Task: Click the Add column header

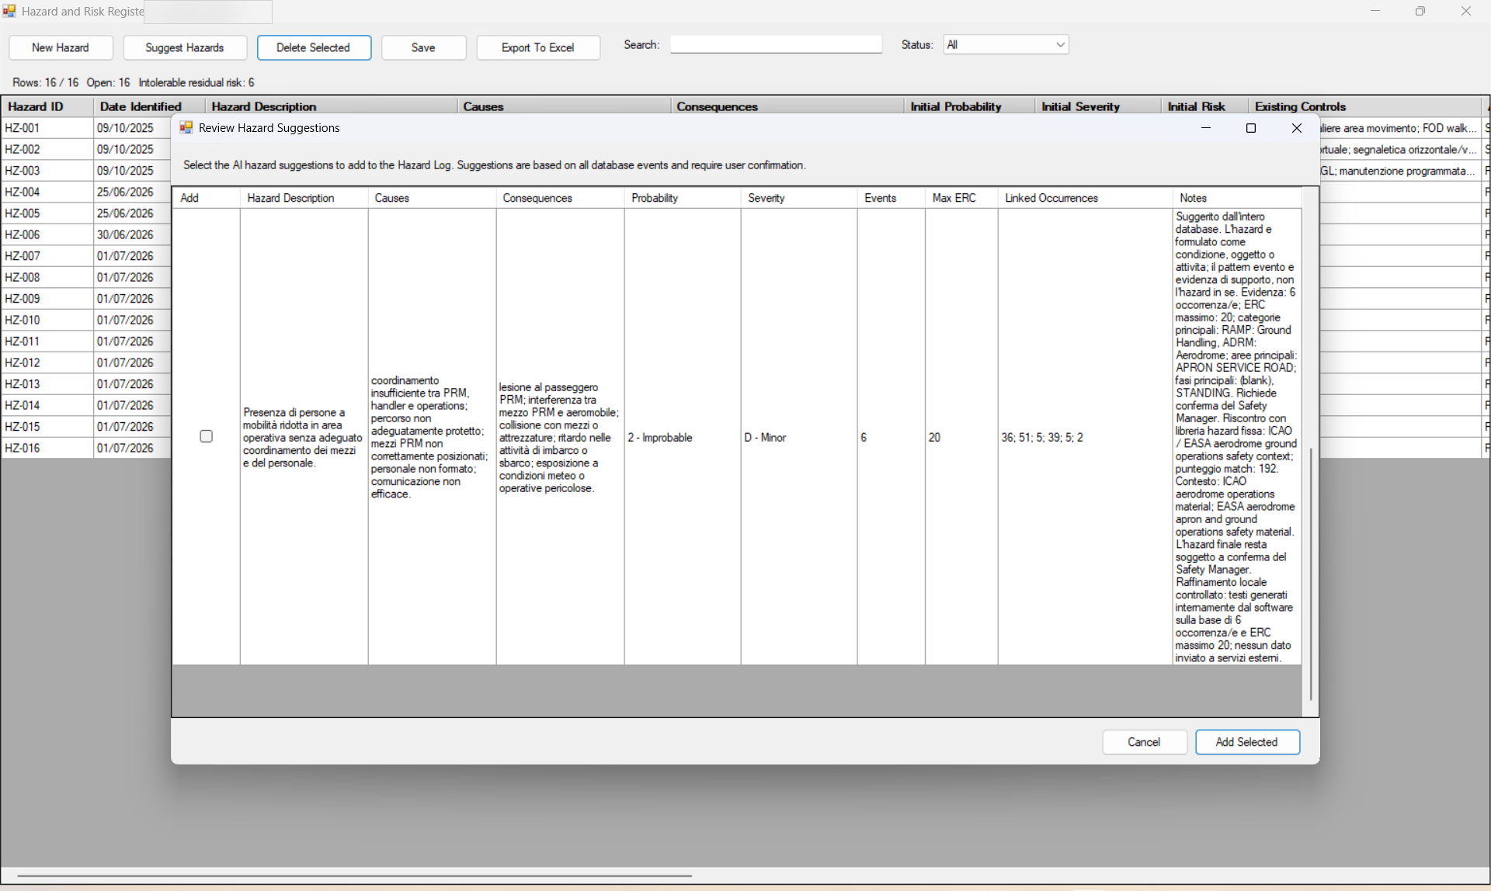Action: coord(206,198)
